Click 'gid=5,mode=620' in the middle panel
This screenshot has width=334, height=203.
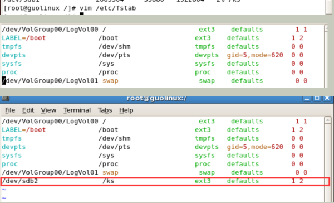255,55
